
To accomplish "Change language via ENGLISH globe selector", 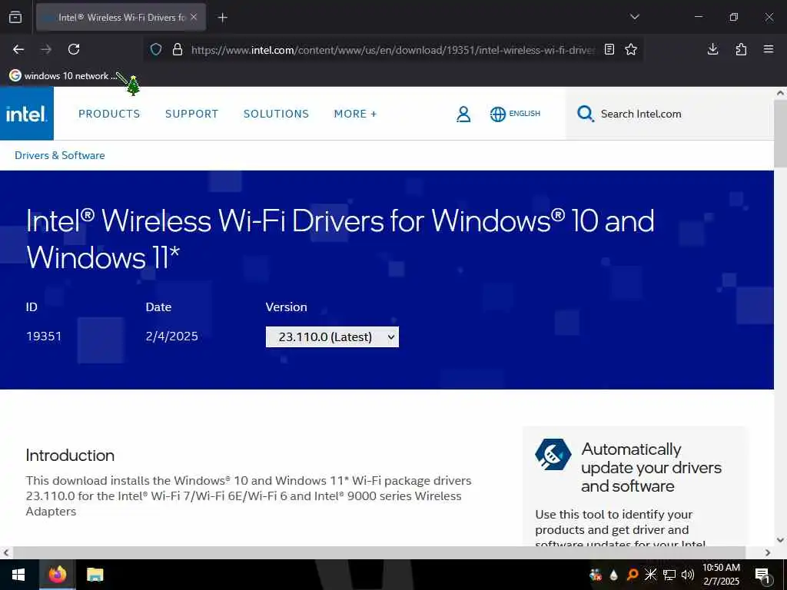I will (x=516, y=114).
